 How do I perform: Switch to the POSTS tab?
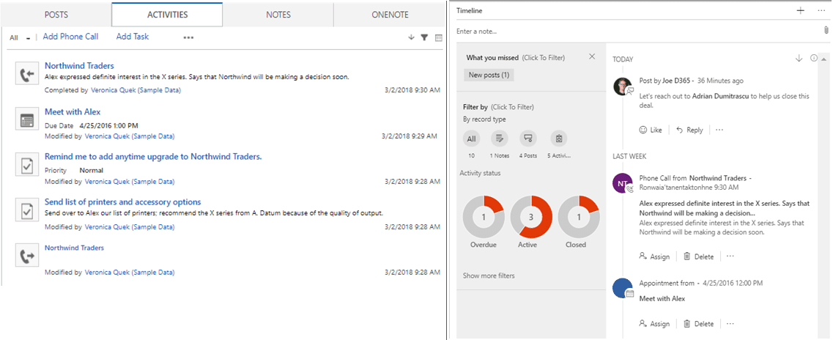(x=56, y=15)
